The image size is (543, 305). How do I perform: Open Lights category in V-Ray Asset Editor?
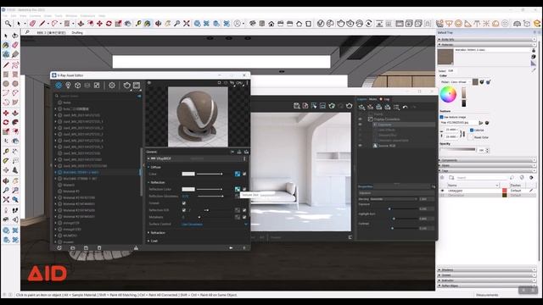68,85
